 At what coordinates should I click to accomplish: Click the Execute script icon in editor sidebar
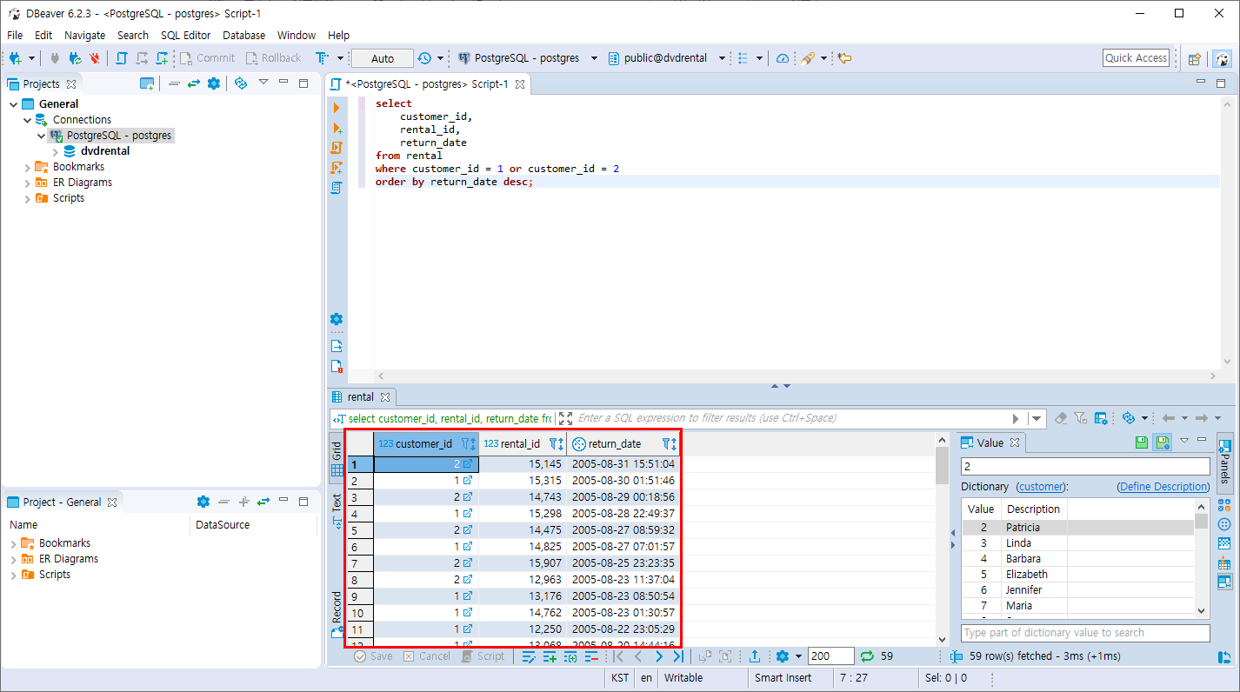tap(337, 148)
